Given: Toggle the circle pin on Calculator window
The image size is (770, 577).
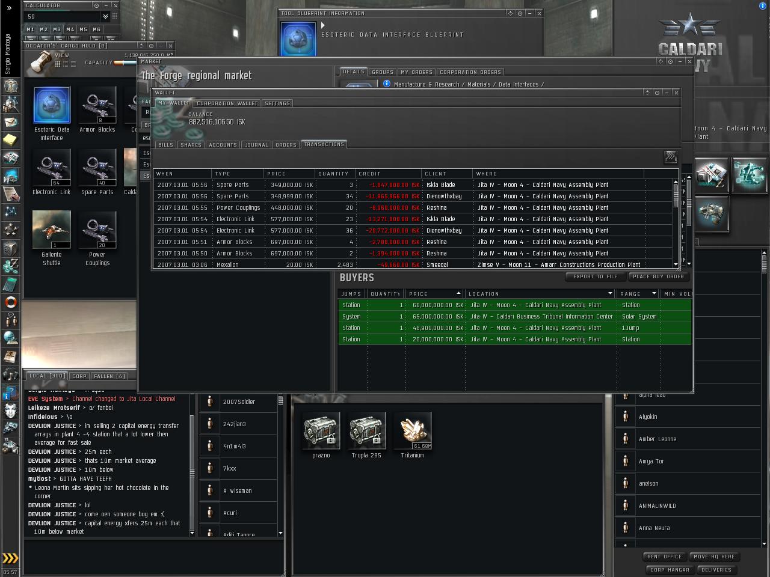Looking at the screenshot, I should pyautogui.click(x=96, y=5).
